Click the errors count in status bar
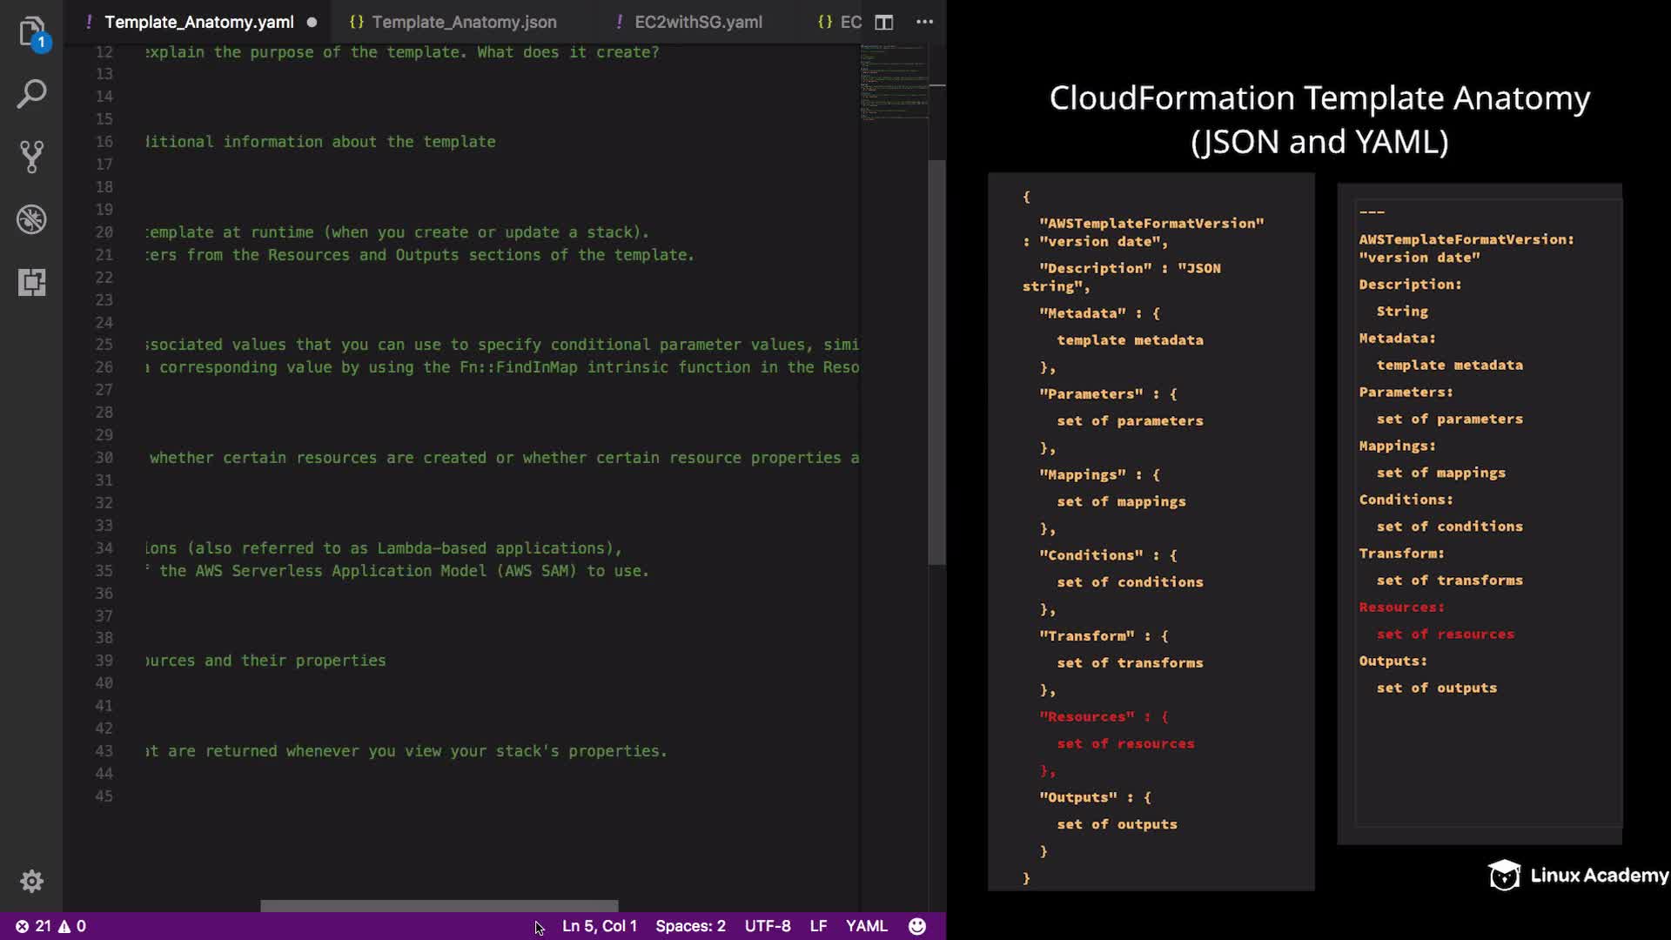 34,926
